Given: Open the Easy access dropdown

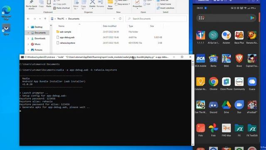Looking at the screenshot, I should 122,4.
